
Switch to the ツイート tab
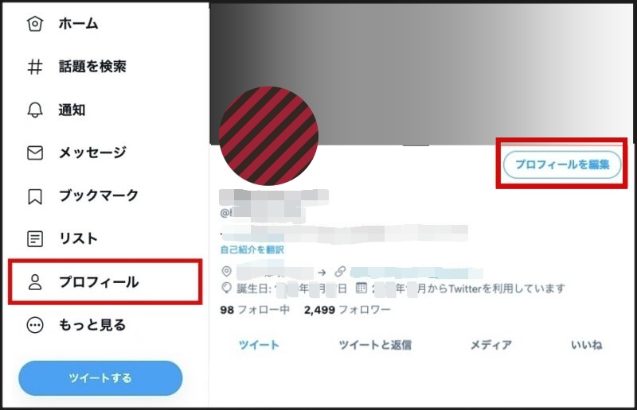tap(259, 345)
